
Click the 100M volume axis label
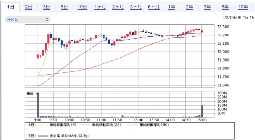[x=222, y=109]
